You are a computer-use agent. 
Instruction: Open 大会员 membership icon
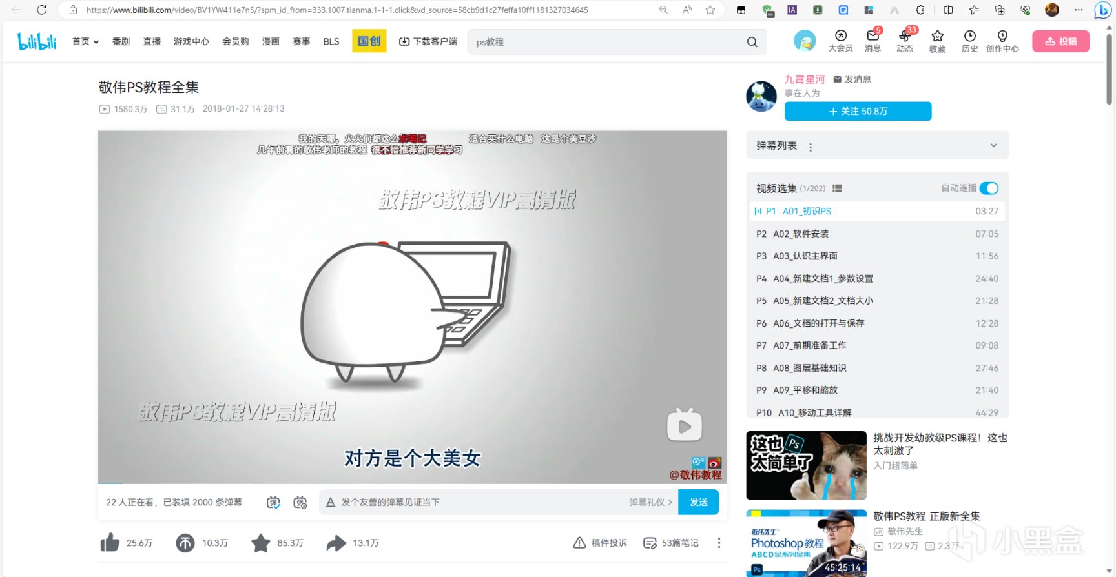coord(840,41)
